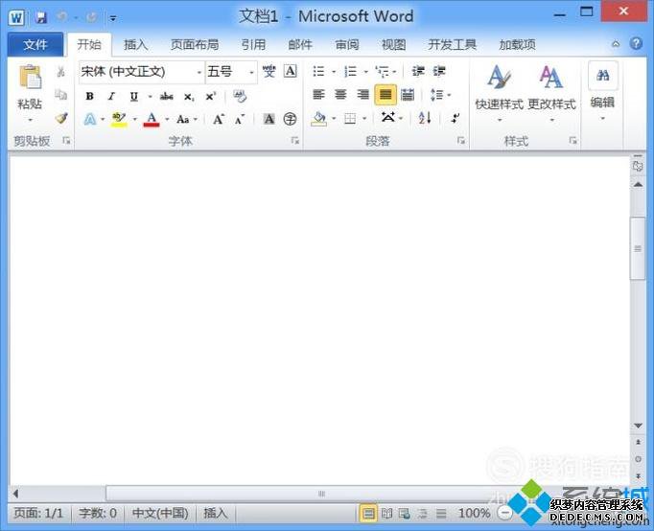The width and height of the screenshot is (654, 531).
Task: Apply paragraph shading fill color
Action: point(319,119)
